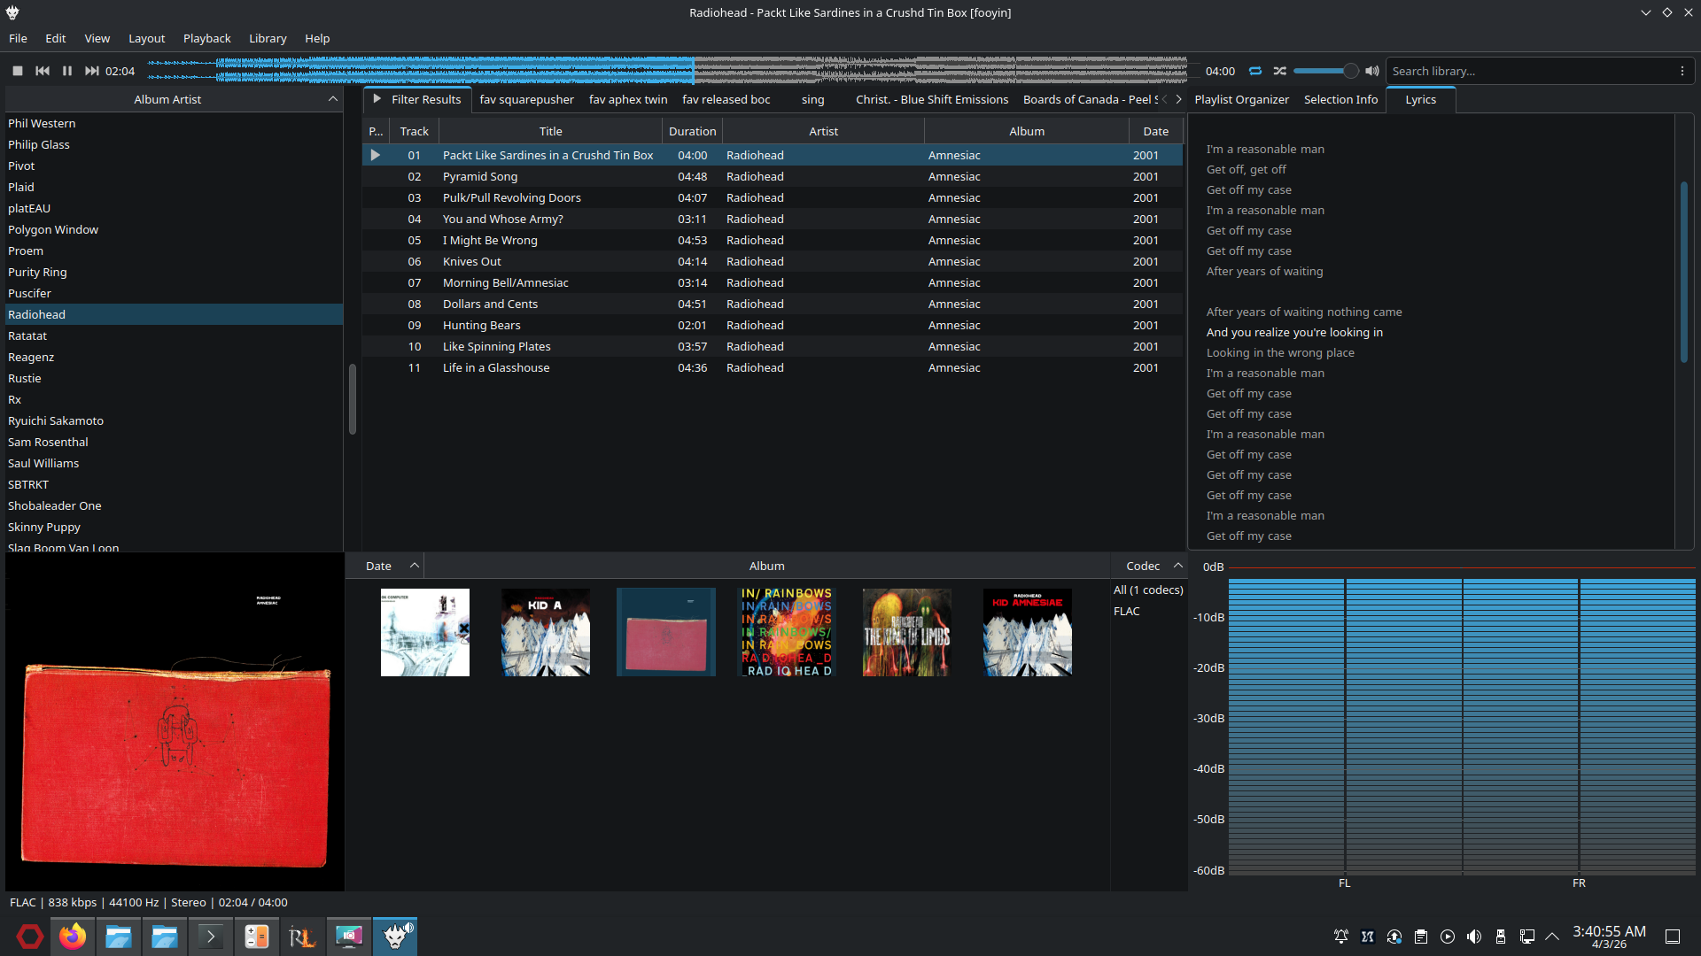Select the FLAC codec filter
The image size is (1701, 956).
[x=1127, y=611]
